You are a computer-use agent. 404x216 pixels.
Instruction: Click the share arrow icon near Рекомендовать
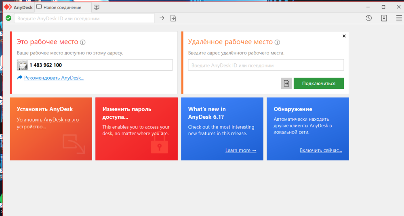[20, 77]
